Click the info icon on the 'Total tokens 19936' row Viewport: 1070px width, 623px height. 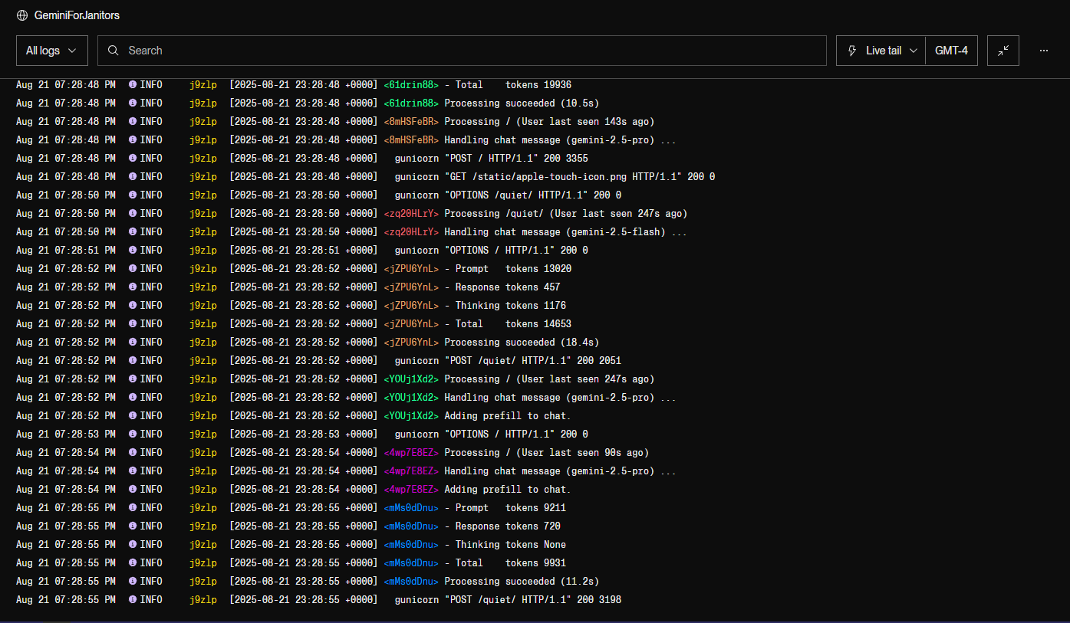click(133, 85)
